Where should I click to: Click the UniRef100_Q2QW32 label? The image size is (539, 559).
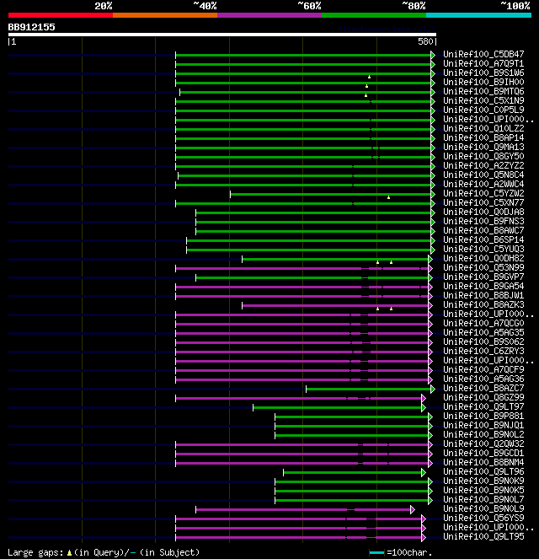click(483, 443)
